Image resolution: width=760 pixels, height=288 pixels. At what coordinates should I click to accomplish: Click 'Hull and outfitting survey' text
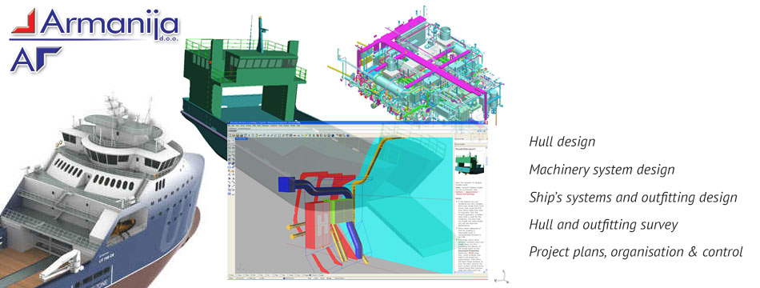603,225
